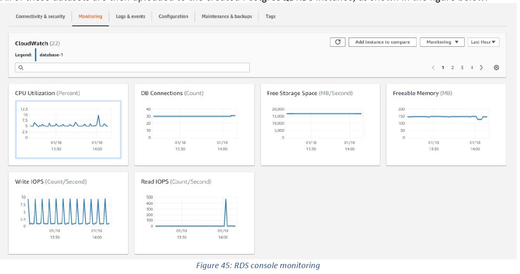Jump to metrics page 4
The image size is (520, 274).
coord(472,68)
